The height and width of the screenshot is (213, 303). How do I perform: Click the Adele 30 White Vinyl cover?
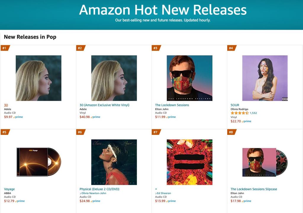(114, 78)
